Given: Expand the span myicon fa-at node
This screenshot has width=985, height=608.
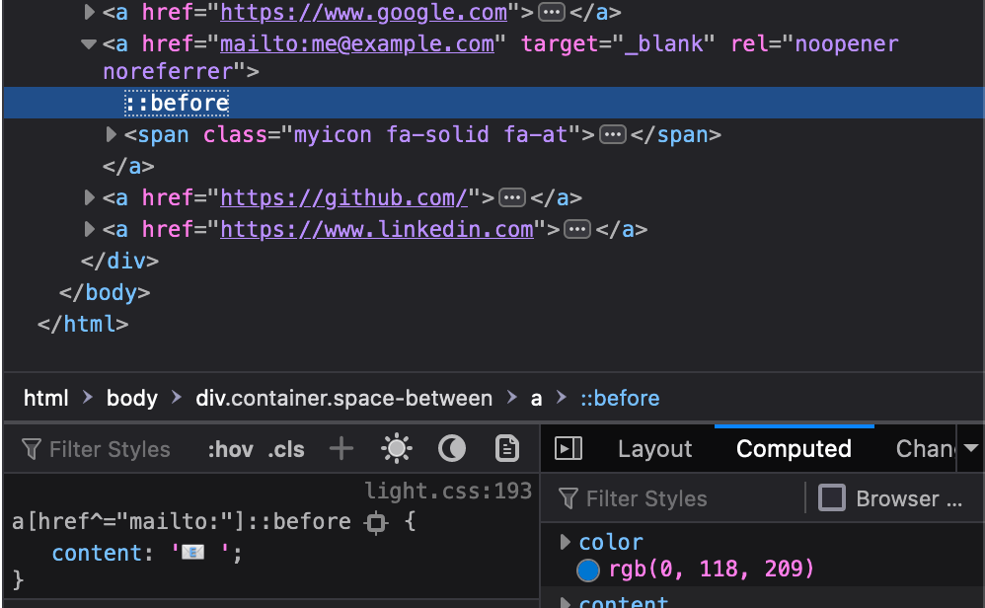Looking at the screenshot, I should click(x=112, y=134).
